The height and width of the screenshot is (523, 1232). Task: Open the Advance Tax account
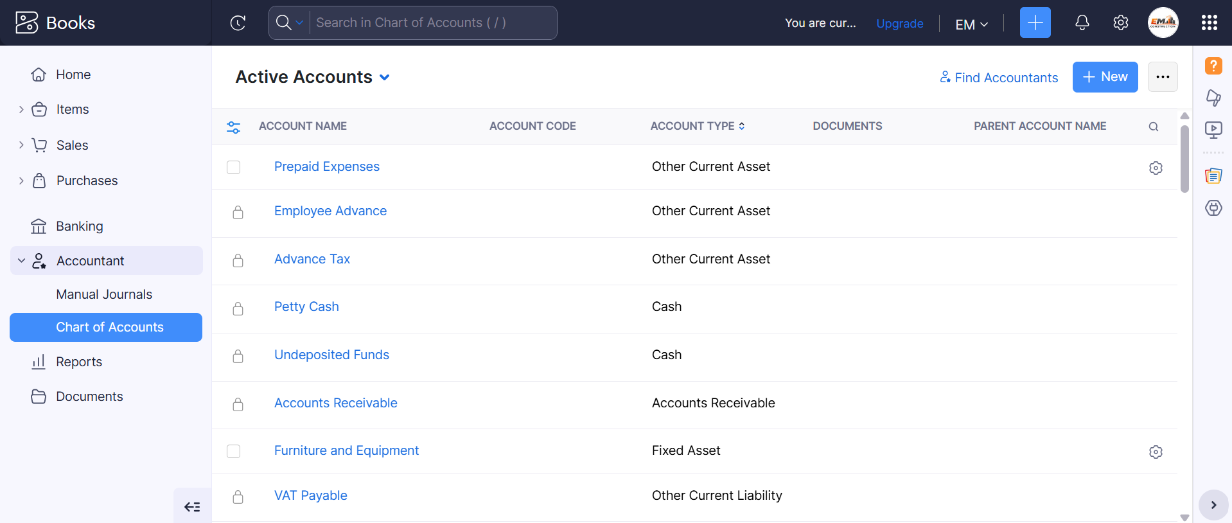click(x=312, y=259)
